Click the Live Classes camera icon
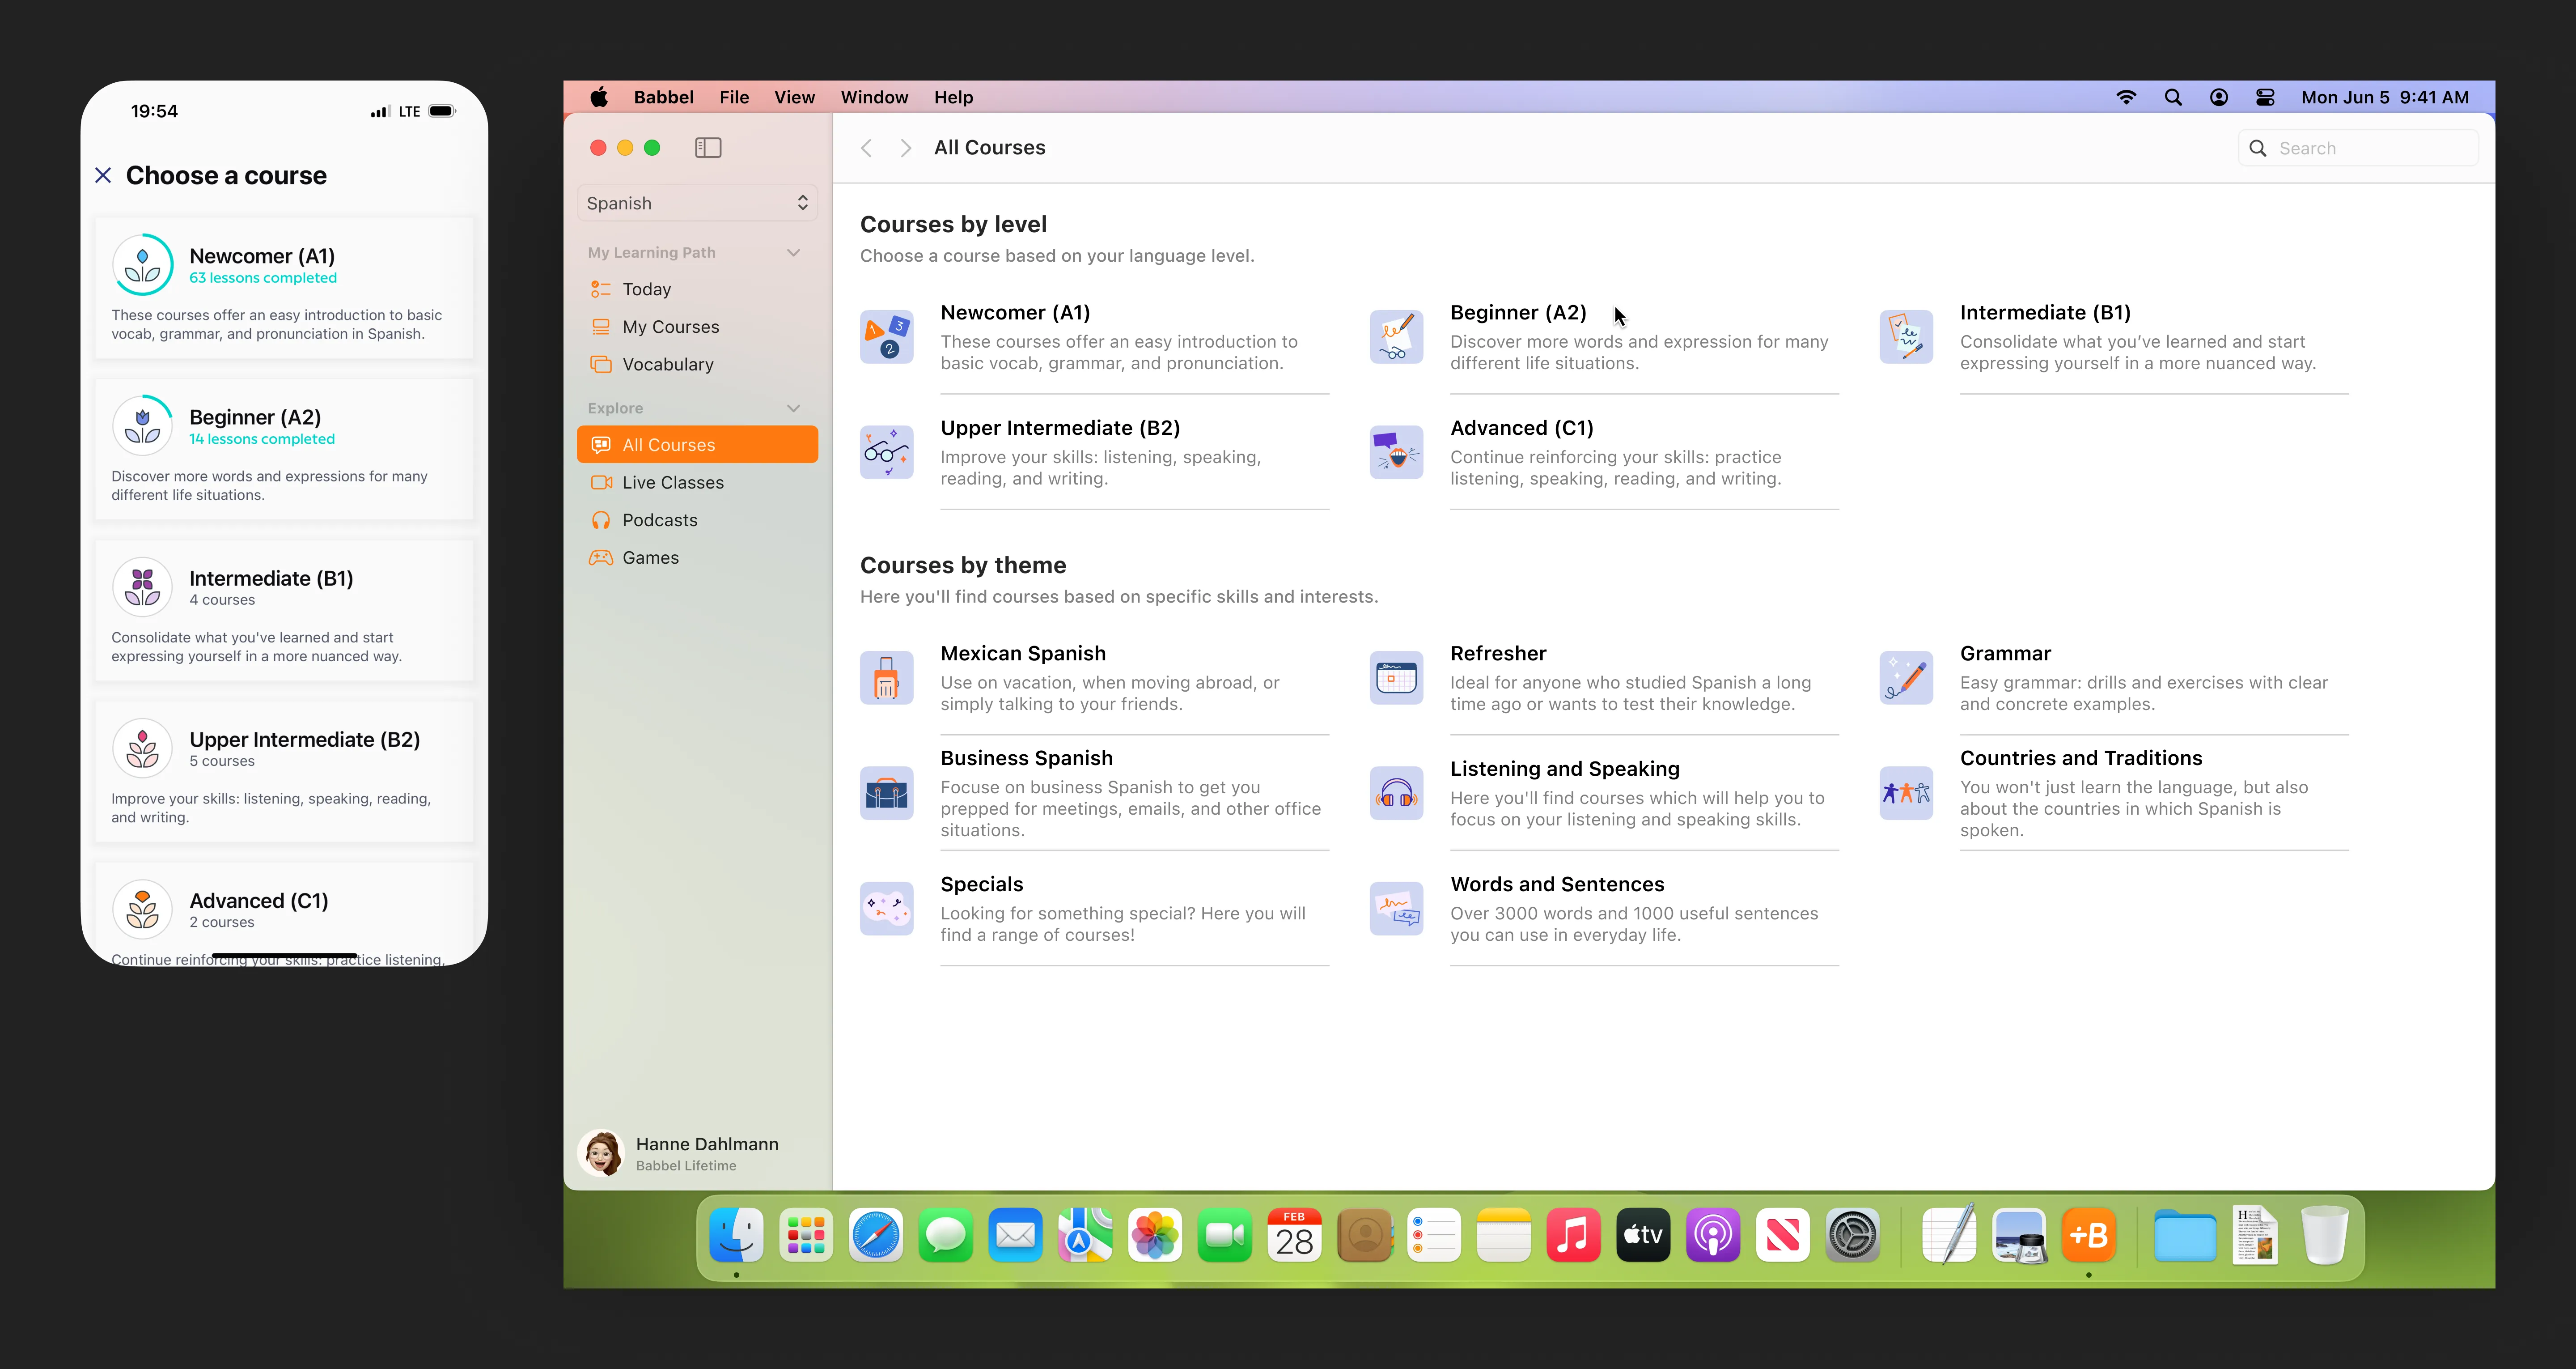This screenshot has height=1369, width=2576. (601, 482)
